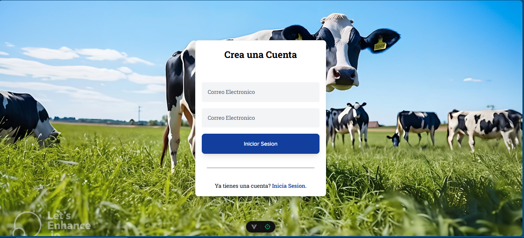The height and width of the screenshot is (238, 524).
Task: Click the Ya tienes una cuenta text
Action: [243, 186]
